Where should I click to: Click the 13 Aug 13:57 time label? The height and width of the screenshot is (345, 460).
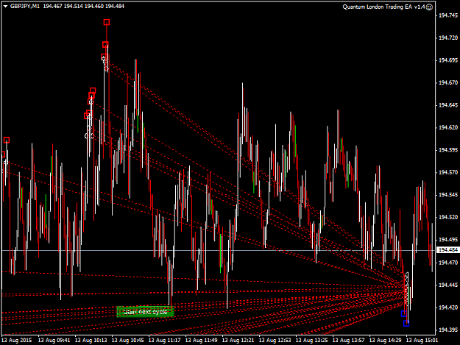coord(349,341)
